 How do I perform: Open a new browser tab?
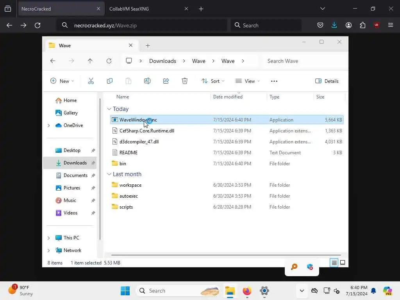[x=201, y=9]
